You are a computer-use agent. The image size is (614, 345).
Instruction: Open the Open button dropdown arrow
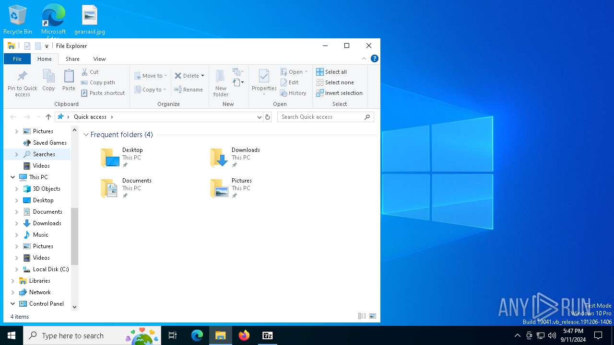click(307, 72)
